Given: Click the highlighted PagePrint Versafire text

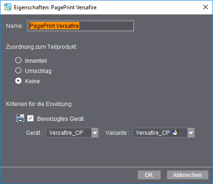Looking at the screenshot, I should tap(54, 26).
